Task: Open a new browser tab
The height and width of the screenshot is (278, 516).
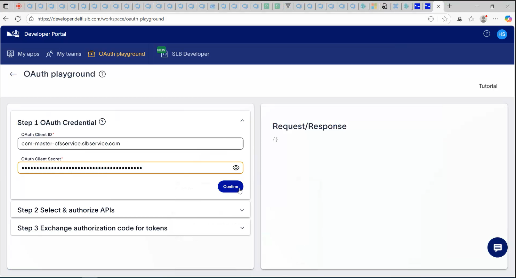Action: tap(450, 6)
